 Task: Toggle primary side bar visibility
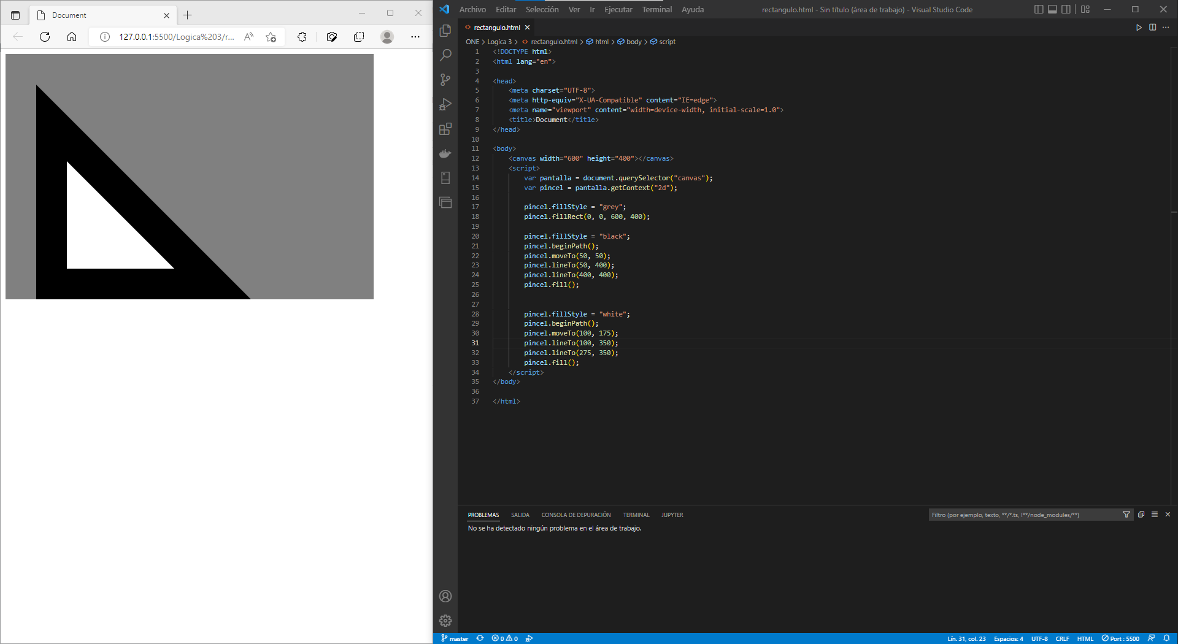pos(1039,9)
